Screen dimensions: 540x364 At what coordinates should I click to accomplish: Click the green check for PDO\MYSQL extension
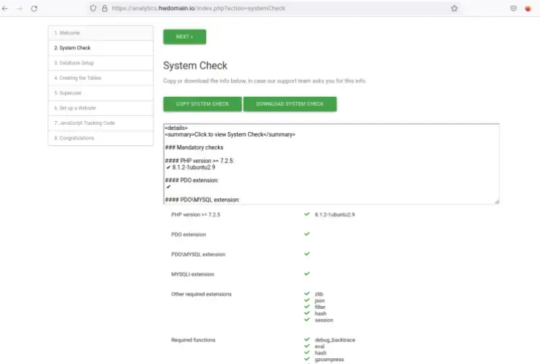coord(307,254)
